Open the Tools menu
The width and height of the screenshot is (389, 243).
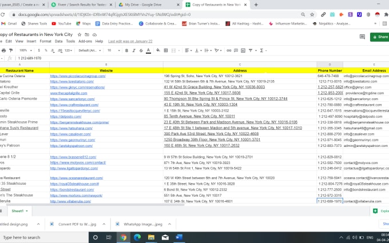(70, 41)
